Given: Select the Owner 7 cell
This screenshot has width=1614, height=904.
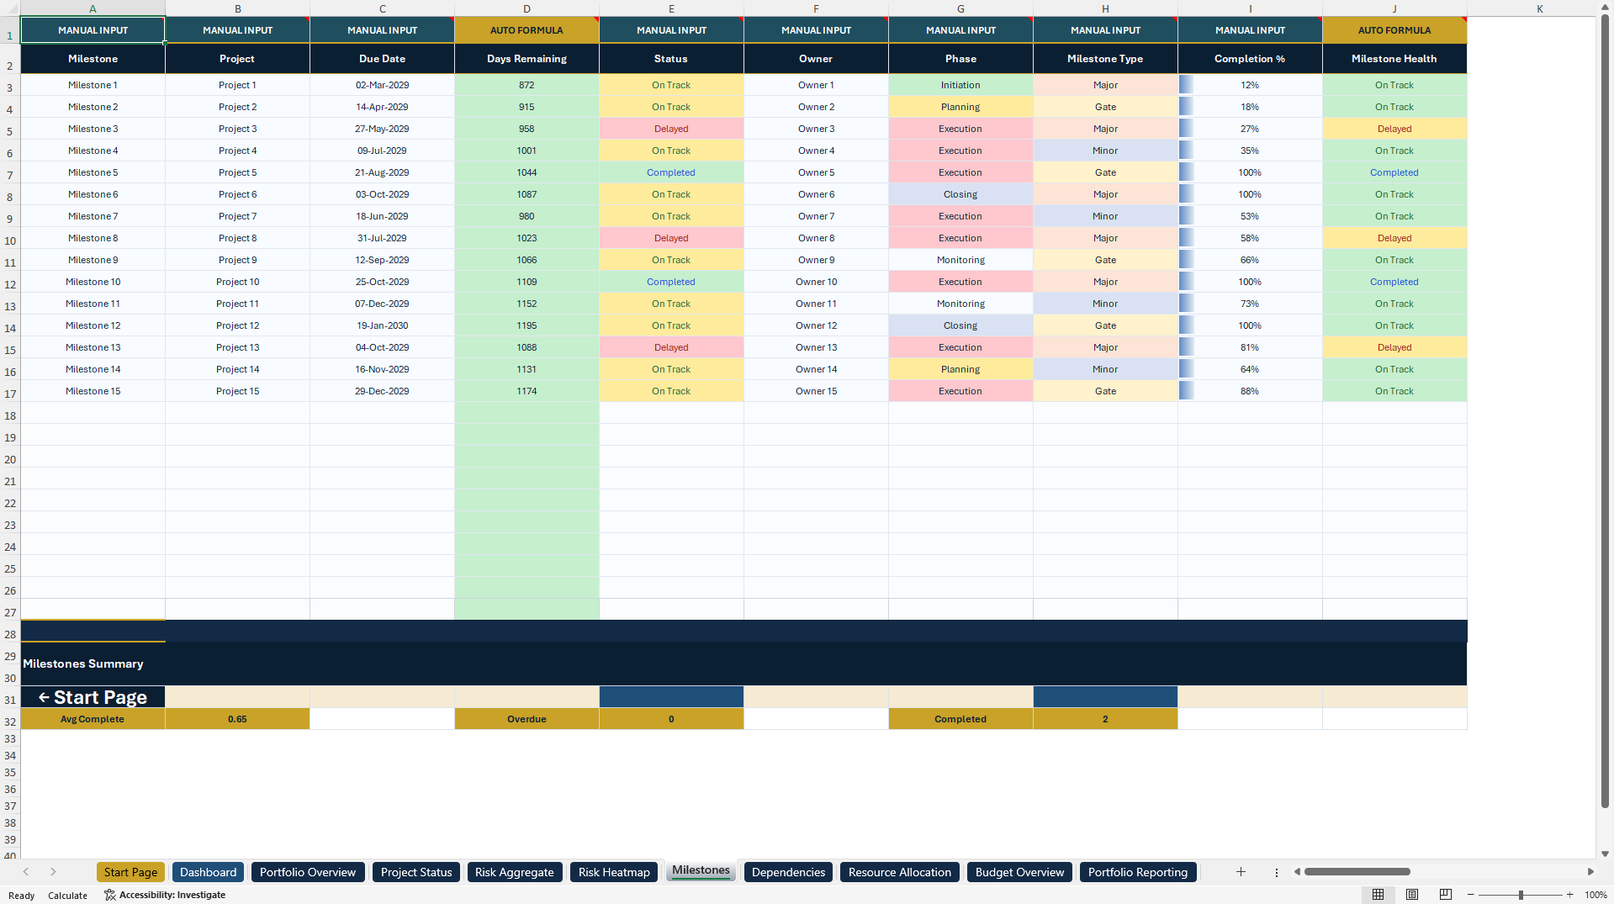Looking at the screenshot, I should pos(816,216).
